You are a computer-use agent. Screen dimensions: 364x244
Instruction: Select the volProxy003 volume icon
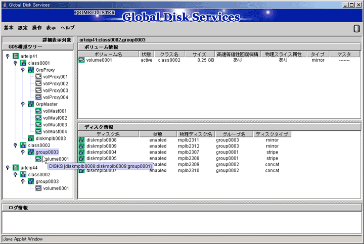[x=38, y=90]
